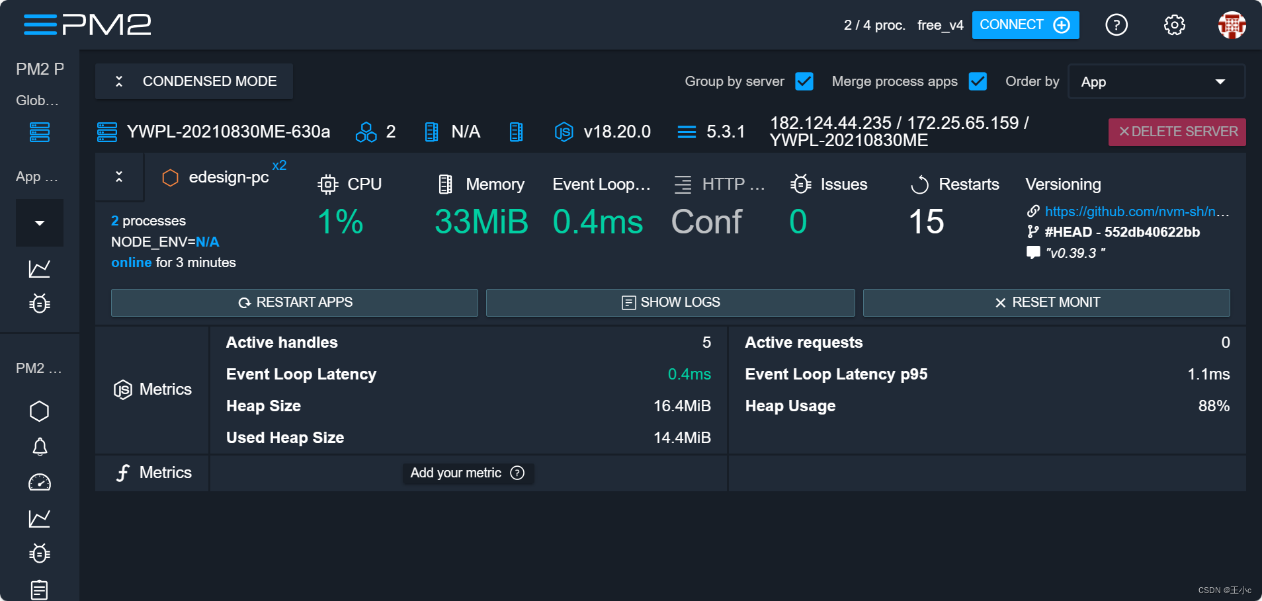Expand the sidebar App dropdown arrow
Screen dimensions: 1262x601
(40, 223)
